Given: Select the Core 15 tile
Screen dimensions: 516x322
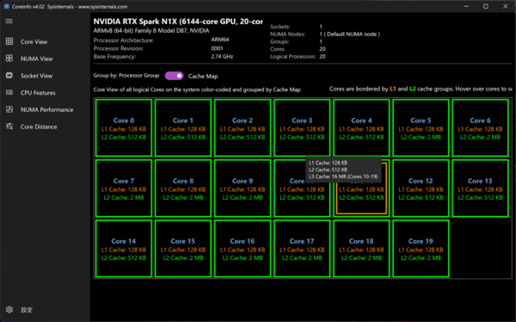Looking at the screenshot, I should tap(183, 249).
